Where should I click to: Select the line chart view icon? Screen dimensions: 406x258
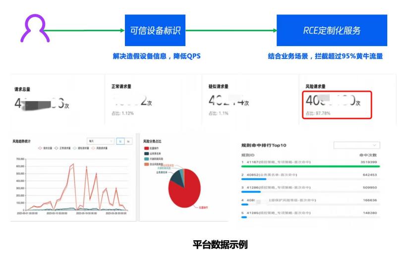(x=120, y=141)
